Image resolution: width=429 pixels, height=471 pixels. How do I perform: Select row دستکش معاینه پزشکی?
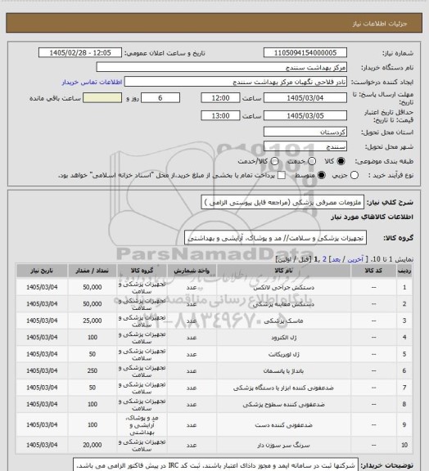click(214, 304)
